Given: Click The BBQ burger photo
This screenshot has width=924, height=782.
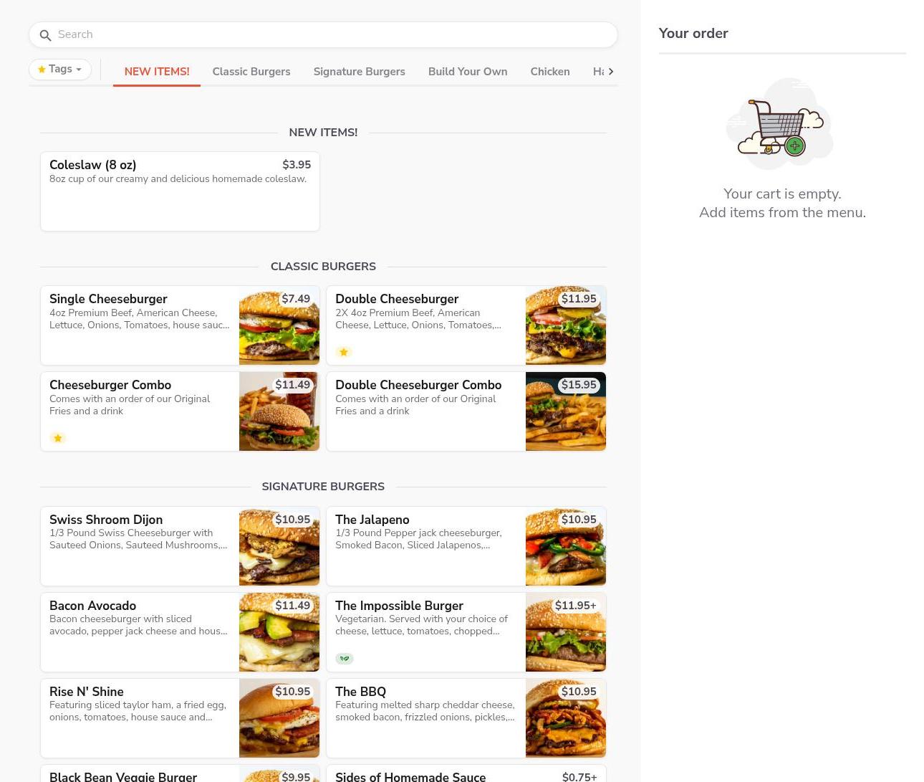Looking at the screenshot, I should pyautogui.click(x=566, y=718).
